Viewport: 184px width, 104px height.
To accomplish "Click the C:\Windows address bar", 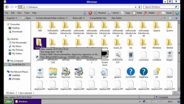I will [78, 7].
